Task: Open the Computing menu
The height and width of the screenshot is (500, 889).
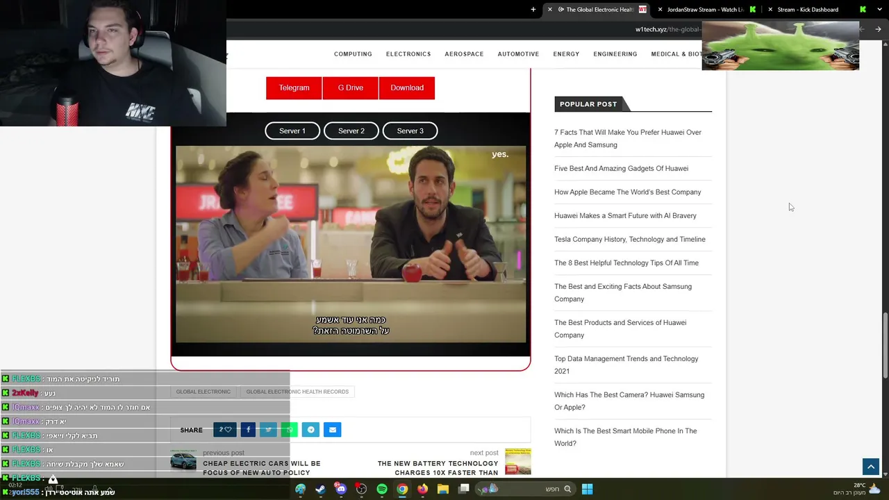Action: (353, 54)
